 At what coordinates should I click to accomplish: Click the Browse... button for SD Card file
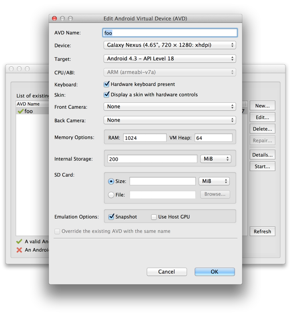[215, 194]
